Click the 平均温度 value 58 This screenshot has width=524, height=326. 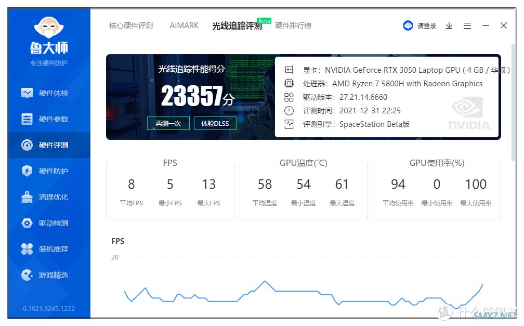pos(265,184)
